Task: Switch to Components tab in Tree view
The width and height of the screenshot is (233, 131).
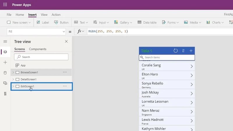Action: (x=38, y=49)
